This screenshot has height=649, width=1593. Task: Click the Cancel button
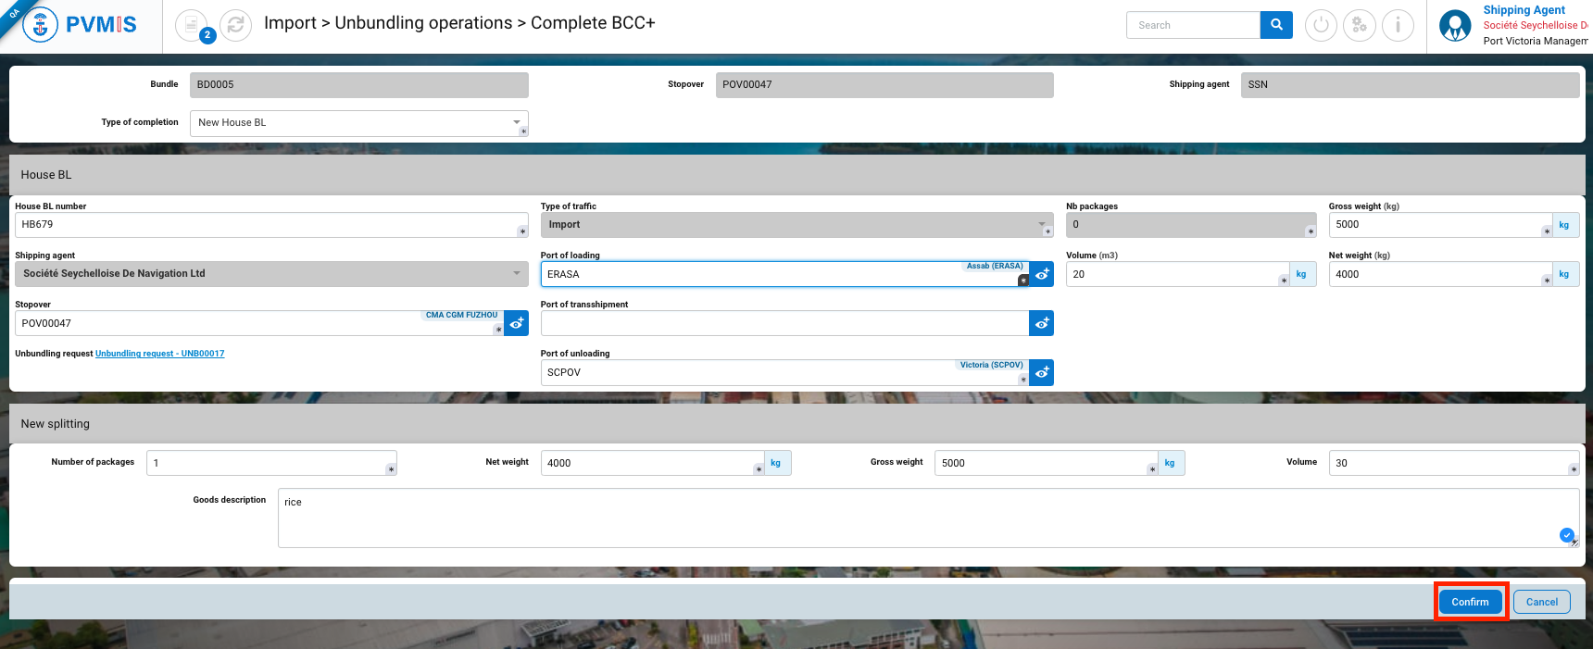1541,602
